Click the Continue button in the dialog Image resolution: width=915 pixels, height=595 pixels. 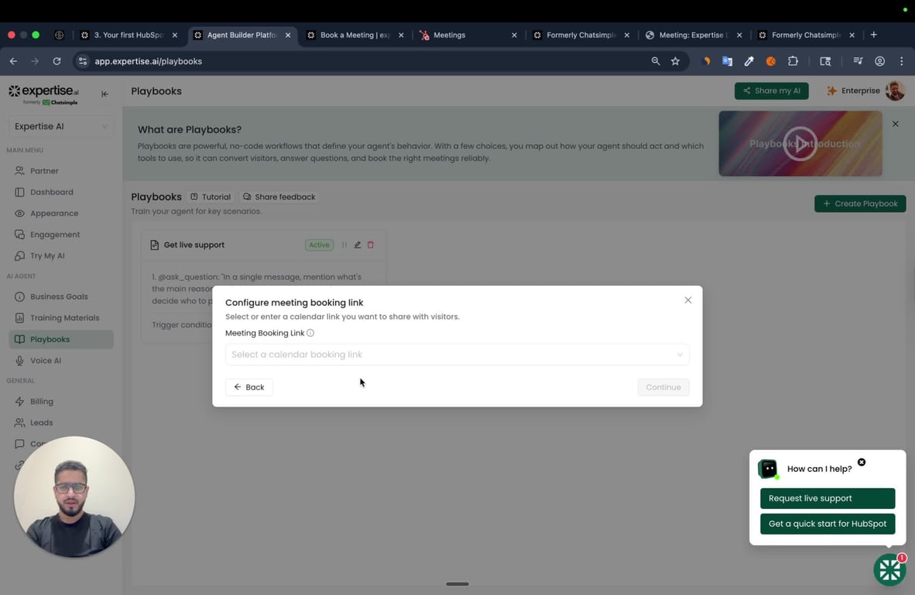click(663, 387)
